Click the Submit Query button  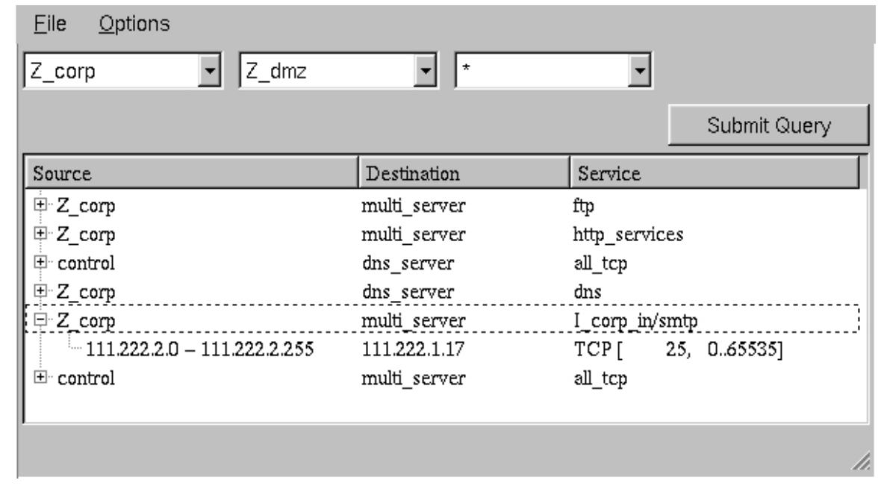[768, 125]
